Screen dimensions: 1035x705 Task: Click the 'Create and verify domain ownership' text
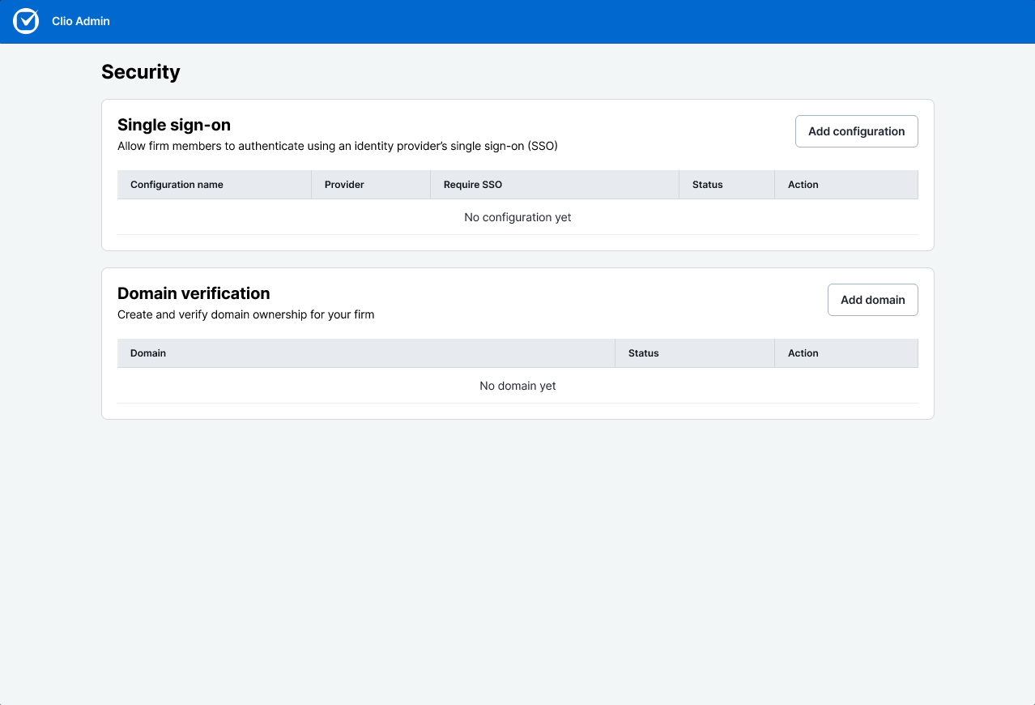pos(245,314)
